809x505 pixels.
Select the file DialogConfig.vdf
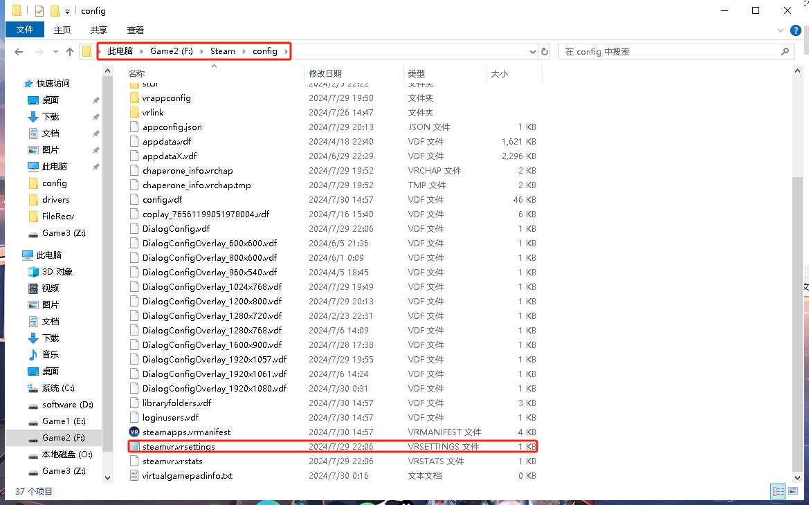[176, 228]
